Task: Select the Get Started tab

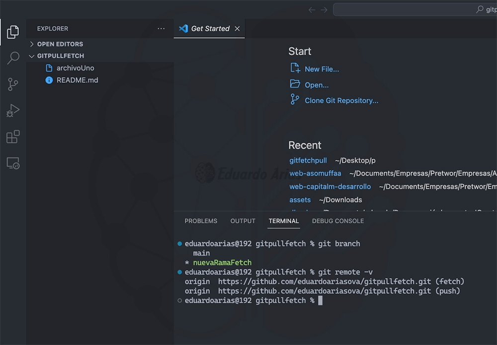Action: tap(209, 28)
